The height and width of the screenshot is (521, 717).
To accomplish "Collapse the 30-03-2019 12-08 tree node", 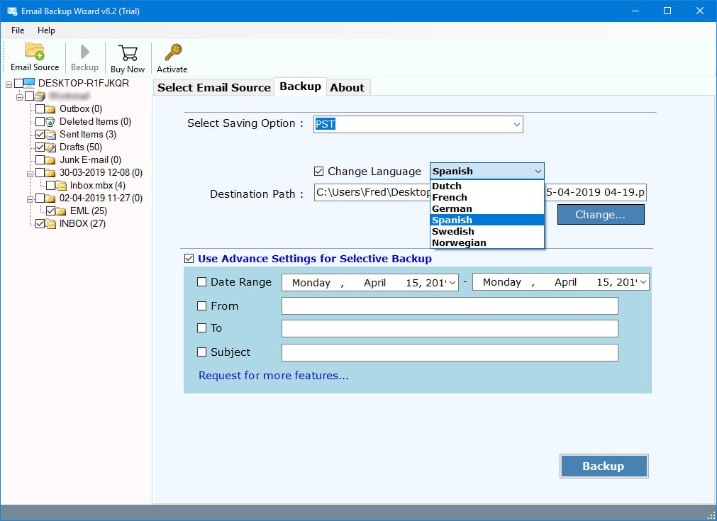I will [x=30, y=174].
